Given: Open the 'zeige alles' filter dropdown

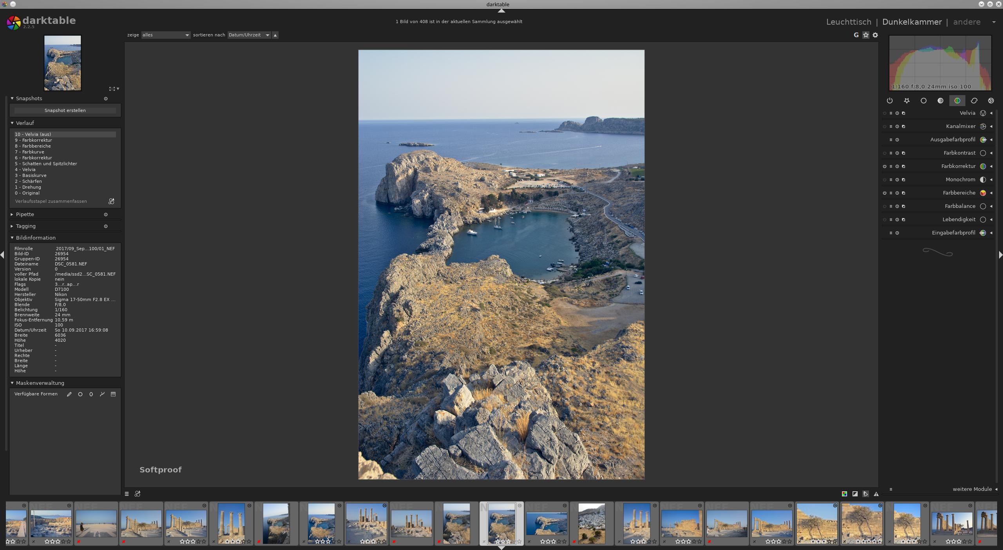Looking at the screenshot, I should coord(165,35).
